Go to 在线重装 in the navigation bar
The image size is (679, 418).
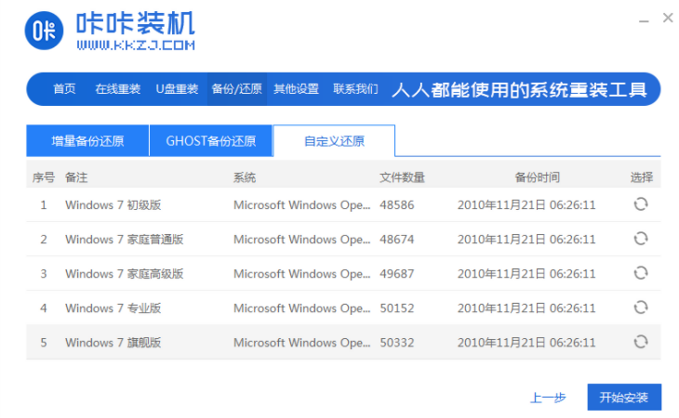[118, 89]
